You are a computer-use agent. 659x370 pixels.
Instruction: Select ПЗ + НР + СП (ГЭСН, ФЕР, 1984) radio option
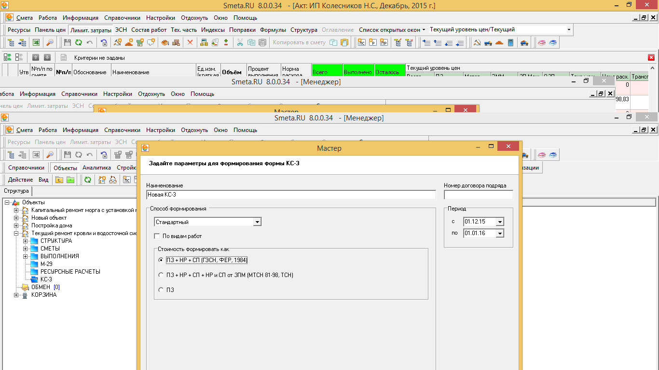(x=161, y=260)
